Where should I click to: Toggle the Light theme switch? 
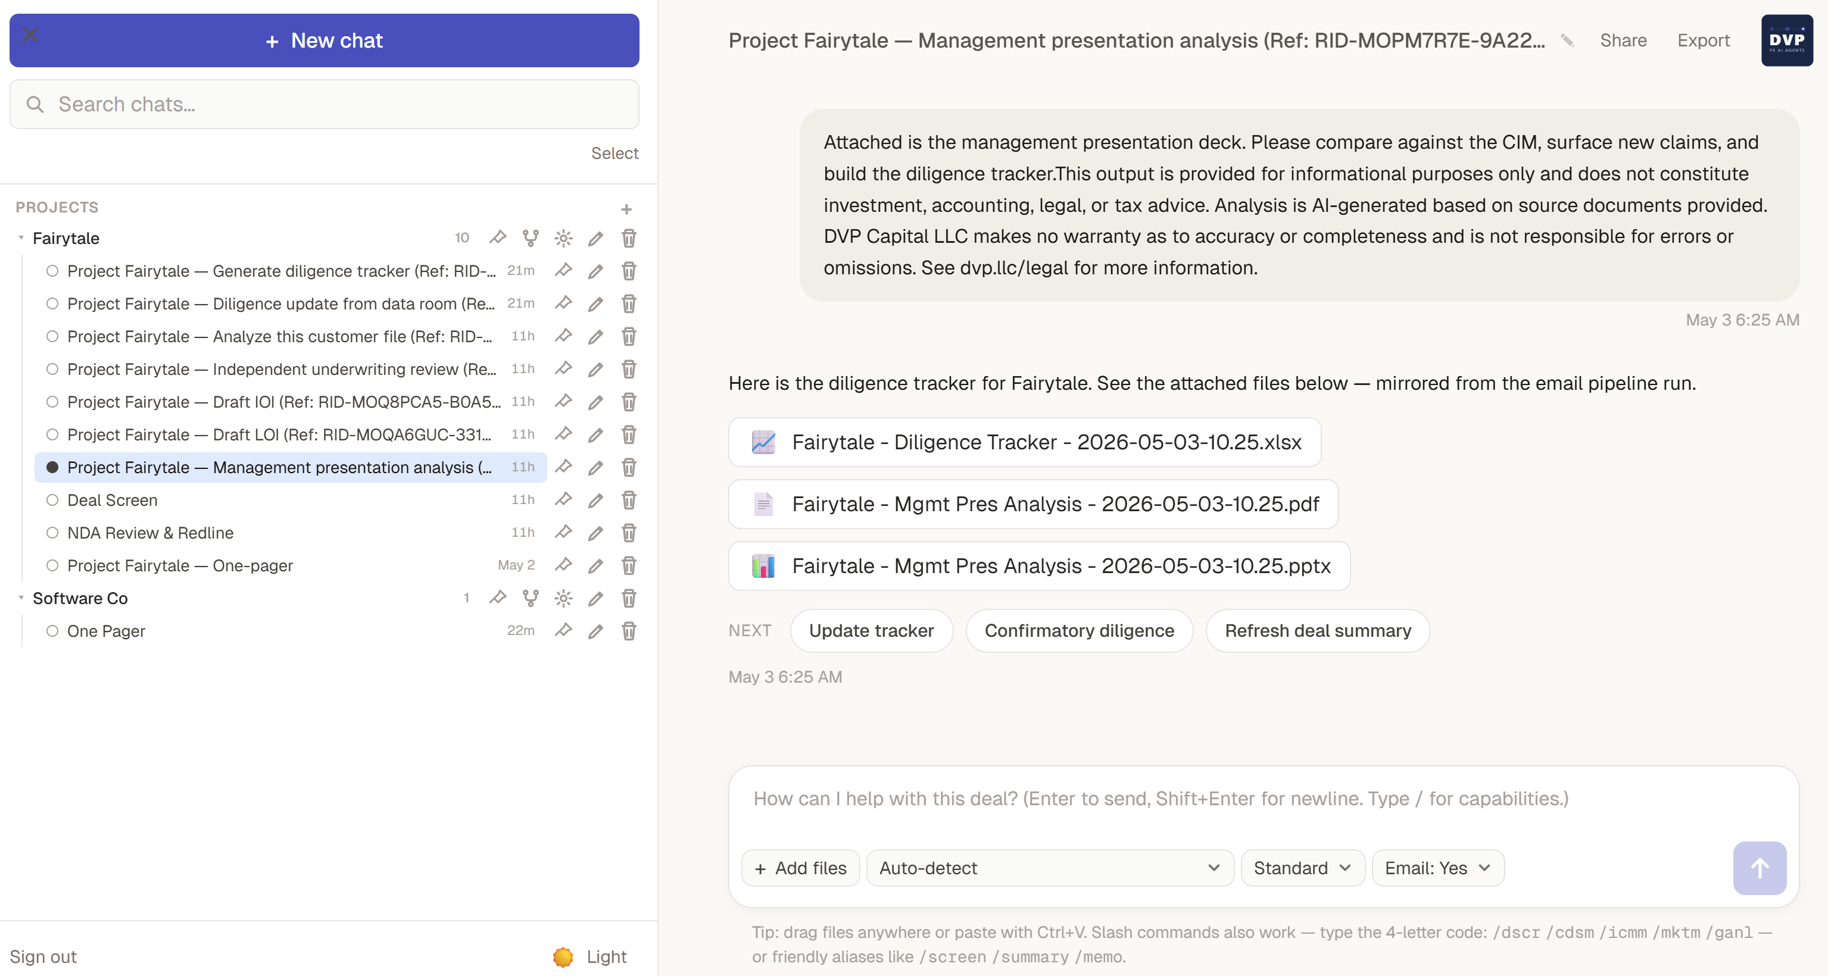[589, 957]
